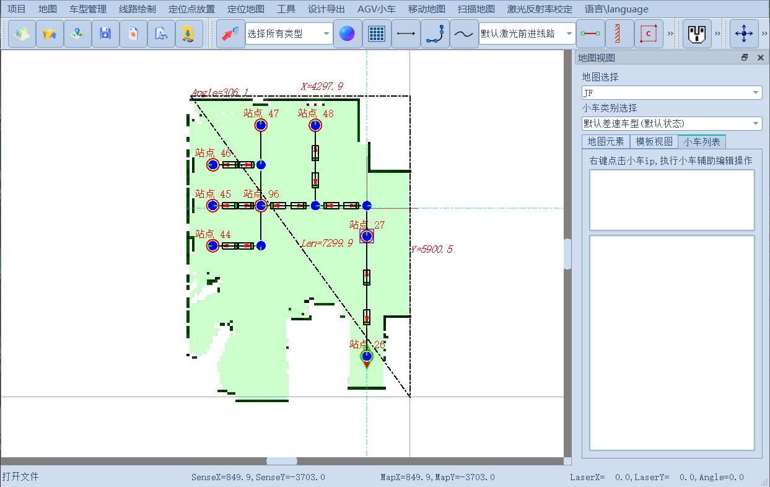Click the blue sphere station tool

348,33
